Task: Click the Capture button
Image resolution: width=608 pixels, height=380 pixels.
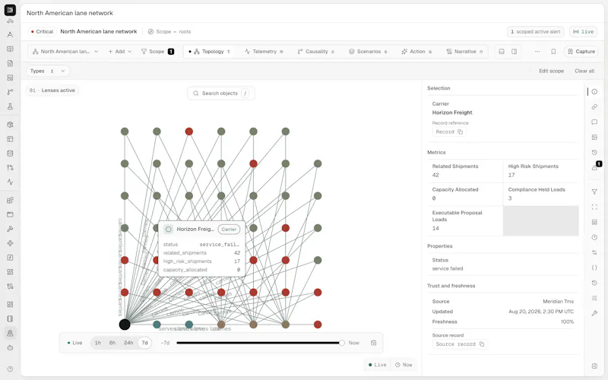Action: [x=581, y=52]
